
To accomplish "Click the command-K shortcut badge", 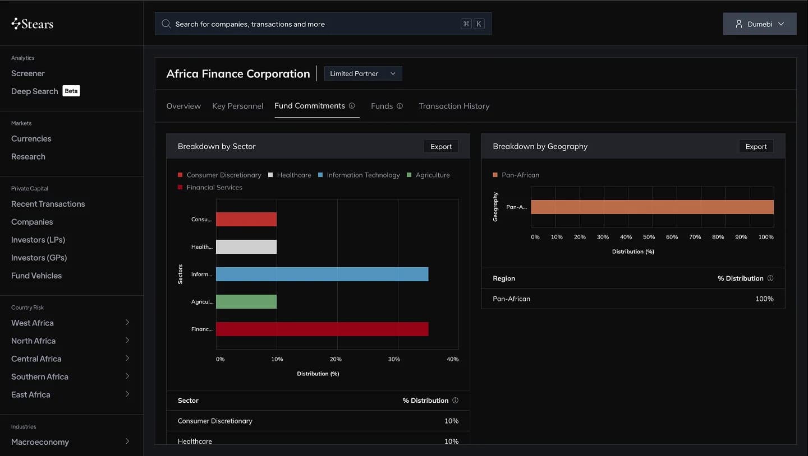I will pos(472,24).
